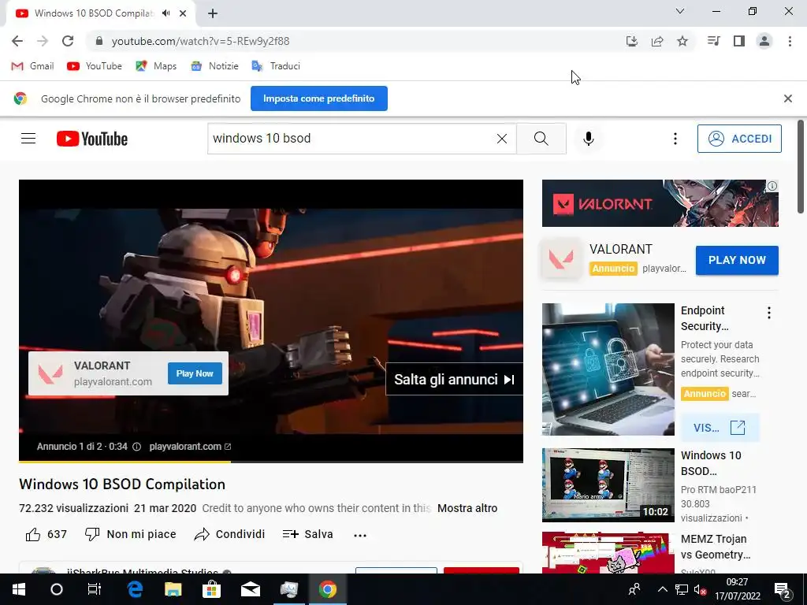Open the Notizie bookmark
The width and height of the screenshot is (807, 605).
point(214,66)
